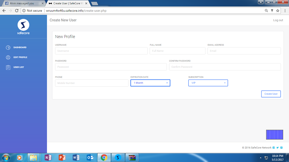Open WinRAR from the taskbar

pos(132,157)
